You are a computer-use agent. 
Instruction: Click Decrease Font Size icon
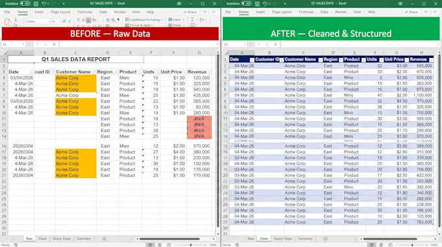(x=70, y=21)
